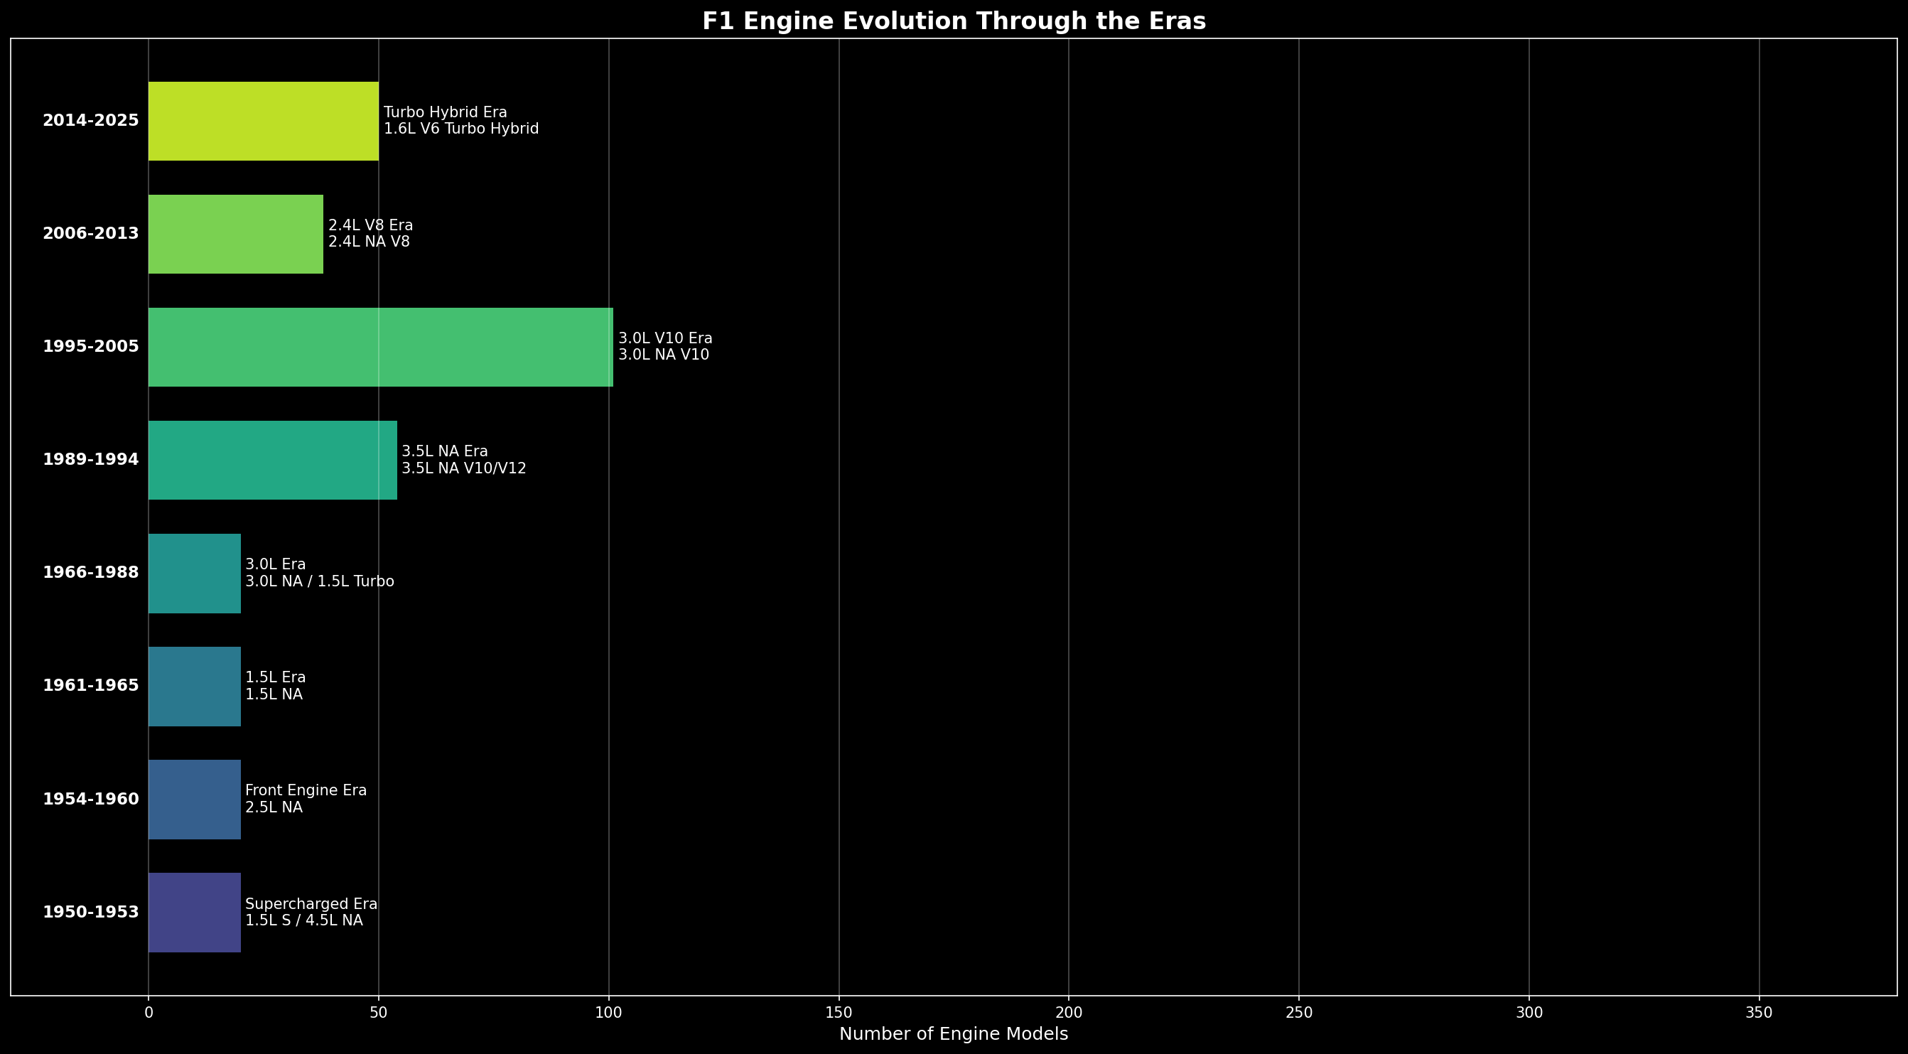
Task: Click the 'Turbo Hybrid Era' annotation
Action: 445,112
